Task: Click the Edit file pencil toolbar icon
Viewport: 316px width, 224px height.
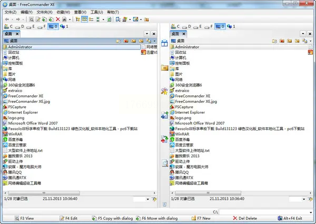Action: coord(38,20)
